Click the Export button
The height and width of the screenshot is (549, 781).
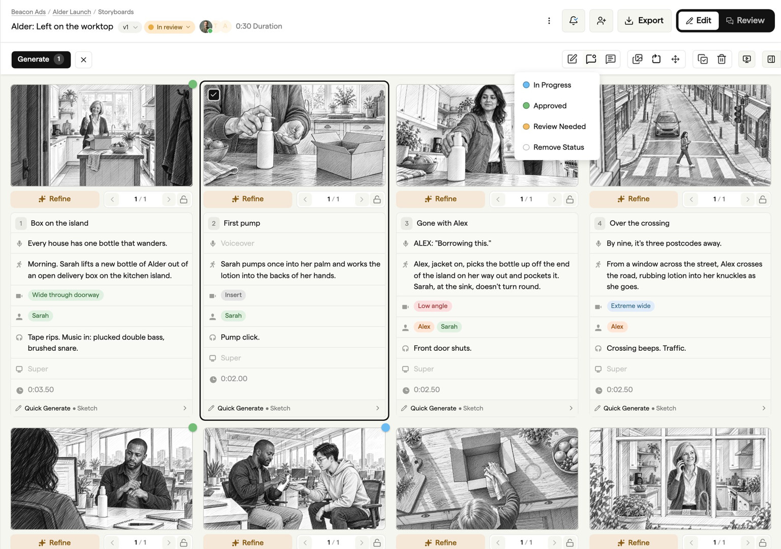click(644, 21)
